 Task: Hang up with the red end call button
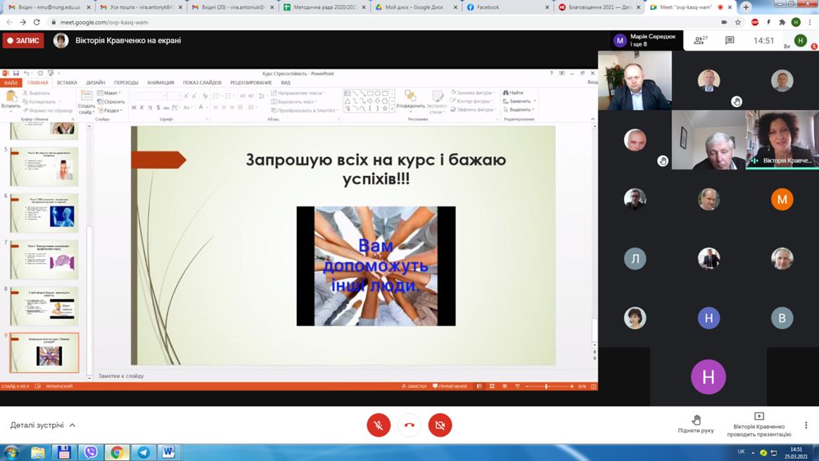[x=410, y=425]
